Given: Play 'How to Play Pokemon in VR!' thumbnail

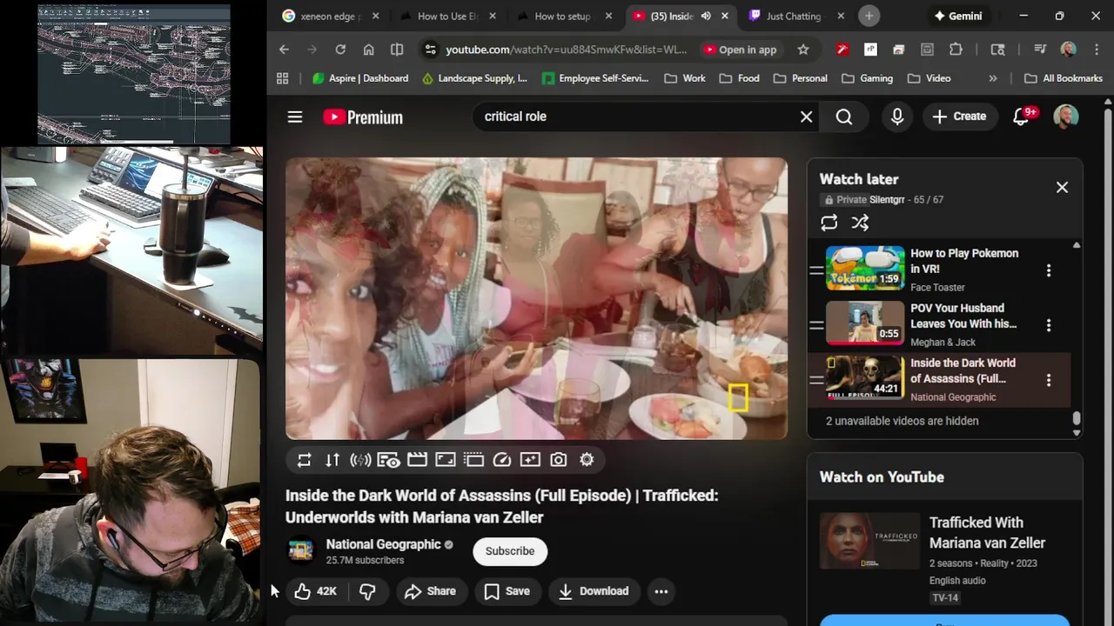Looking at the screenshot, I should [865, 268].
